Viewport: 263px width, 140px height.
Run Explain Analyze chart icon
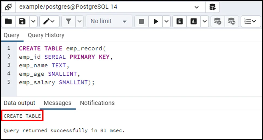click(194, 21)
